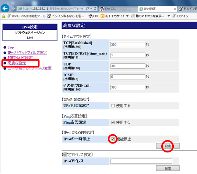This screenshot has width=197, height=174.
Task: Open the ログイン bookmark
Action: (x=181, y=16)
